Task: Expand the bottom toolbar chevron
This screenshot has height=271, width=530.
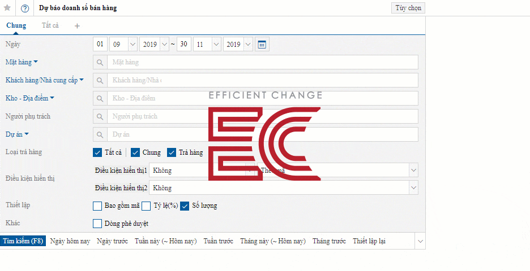Action: [420, 241]
